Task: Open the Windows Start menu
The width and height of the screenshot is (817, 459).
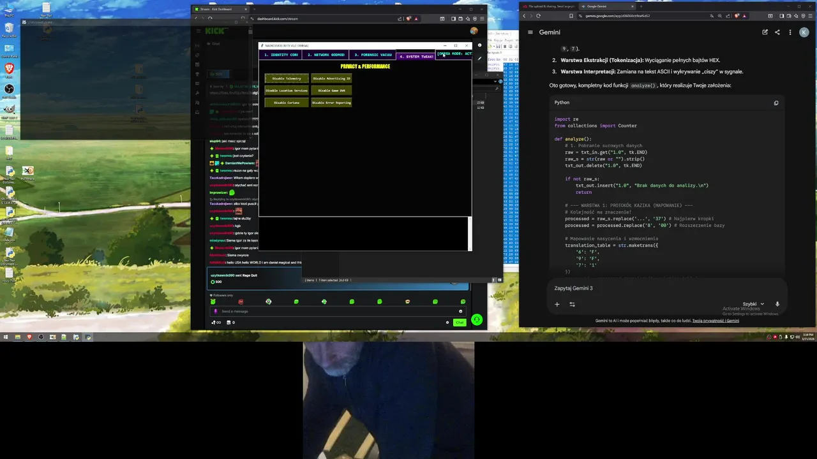Action: pos(5,337)
